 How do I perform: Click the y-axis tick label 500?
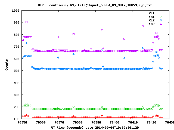point(17,71)
